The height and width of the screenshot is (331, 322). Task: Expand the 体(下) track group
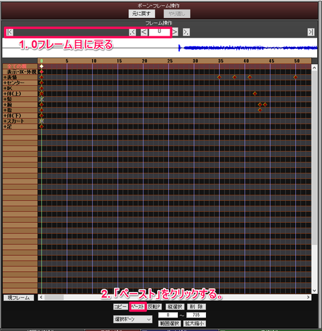click(x=5, y=115)
